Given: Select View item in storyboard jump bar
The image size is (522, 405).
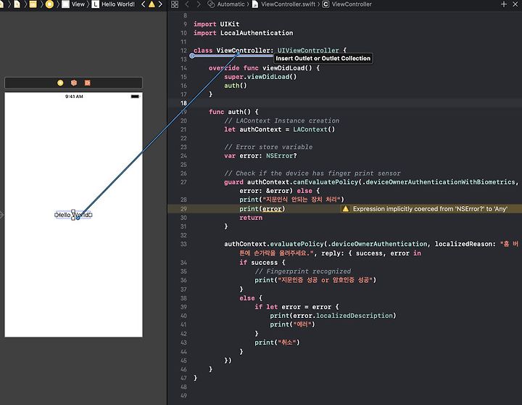Looking at the screenshot, I should (x=73, y=4).
